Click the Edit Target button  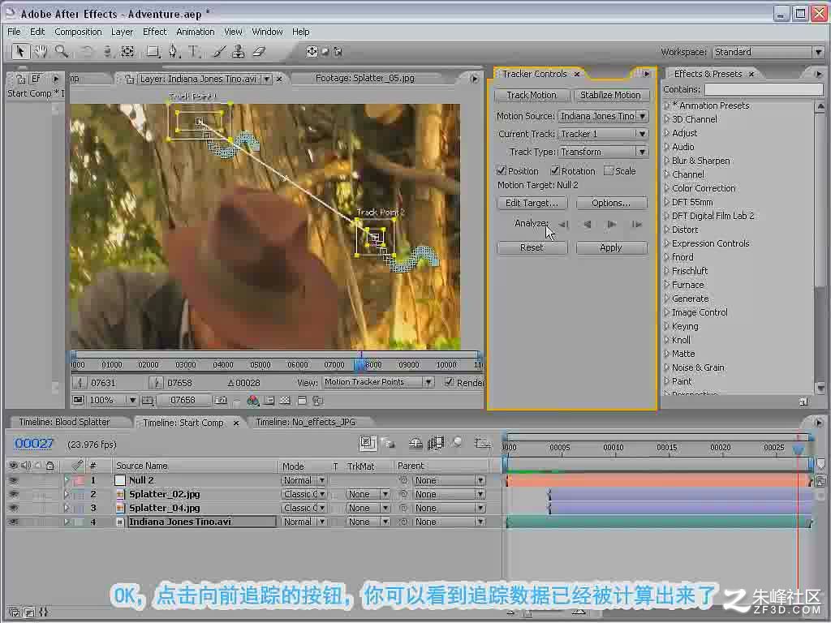pyautogui.click(x=532, y=203)
